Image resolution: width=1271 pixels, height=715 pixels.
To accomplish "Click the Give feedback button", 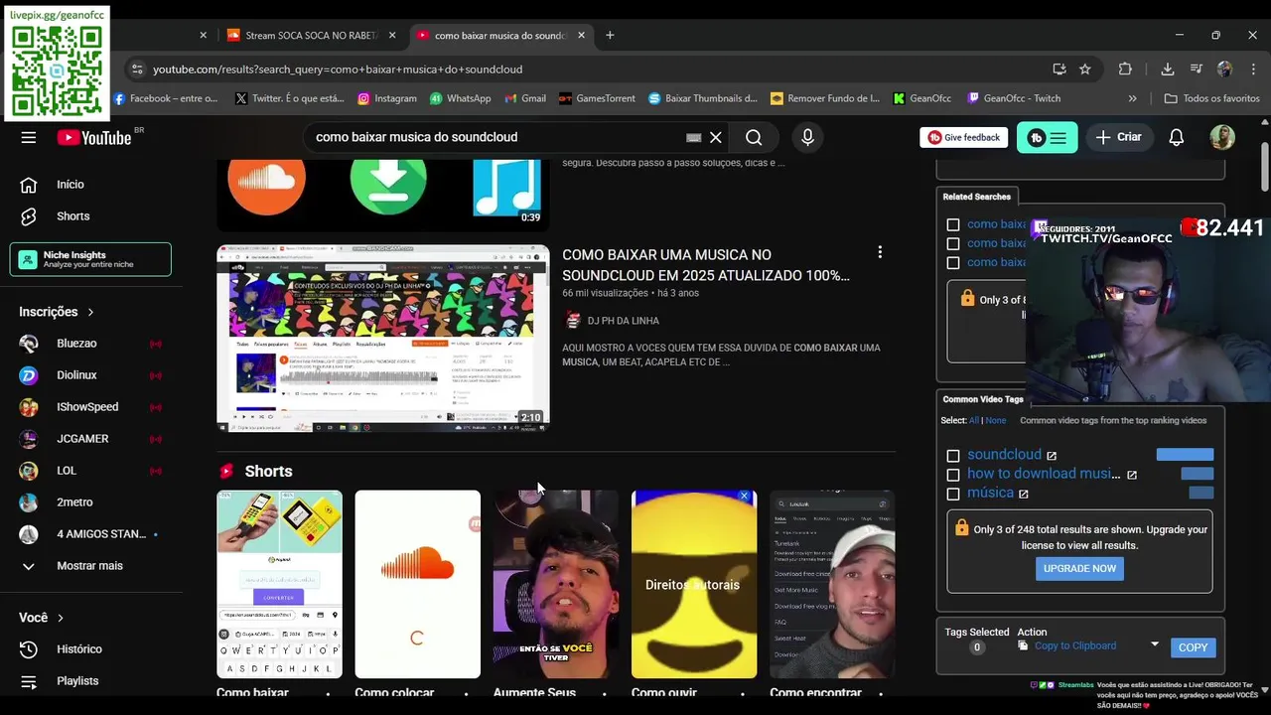I will point(963,137).
